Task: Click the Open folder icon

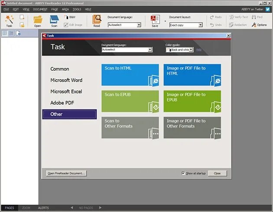Action: (x=38, y=21)
